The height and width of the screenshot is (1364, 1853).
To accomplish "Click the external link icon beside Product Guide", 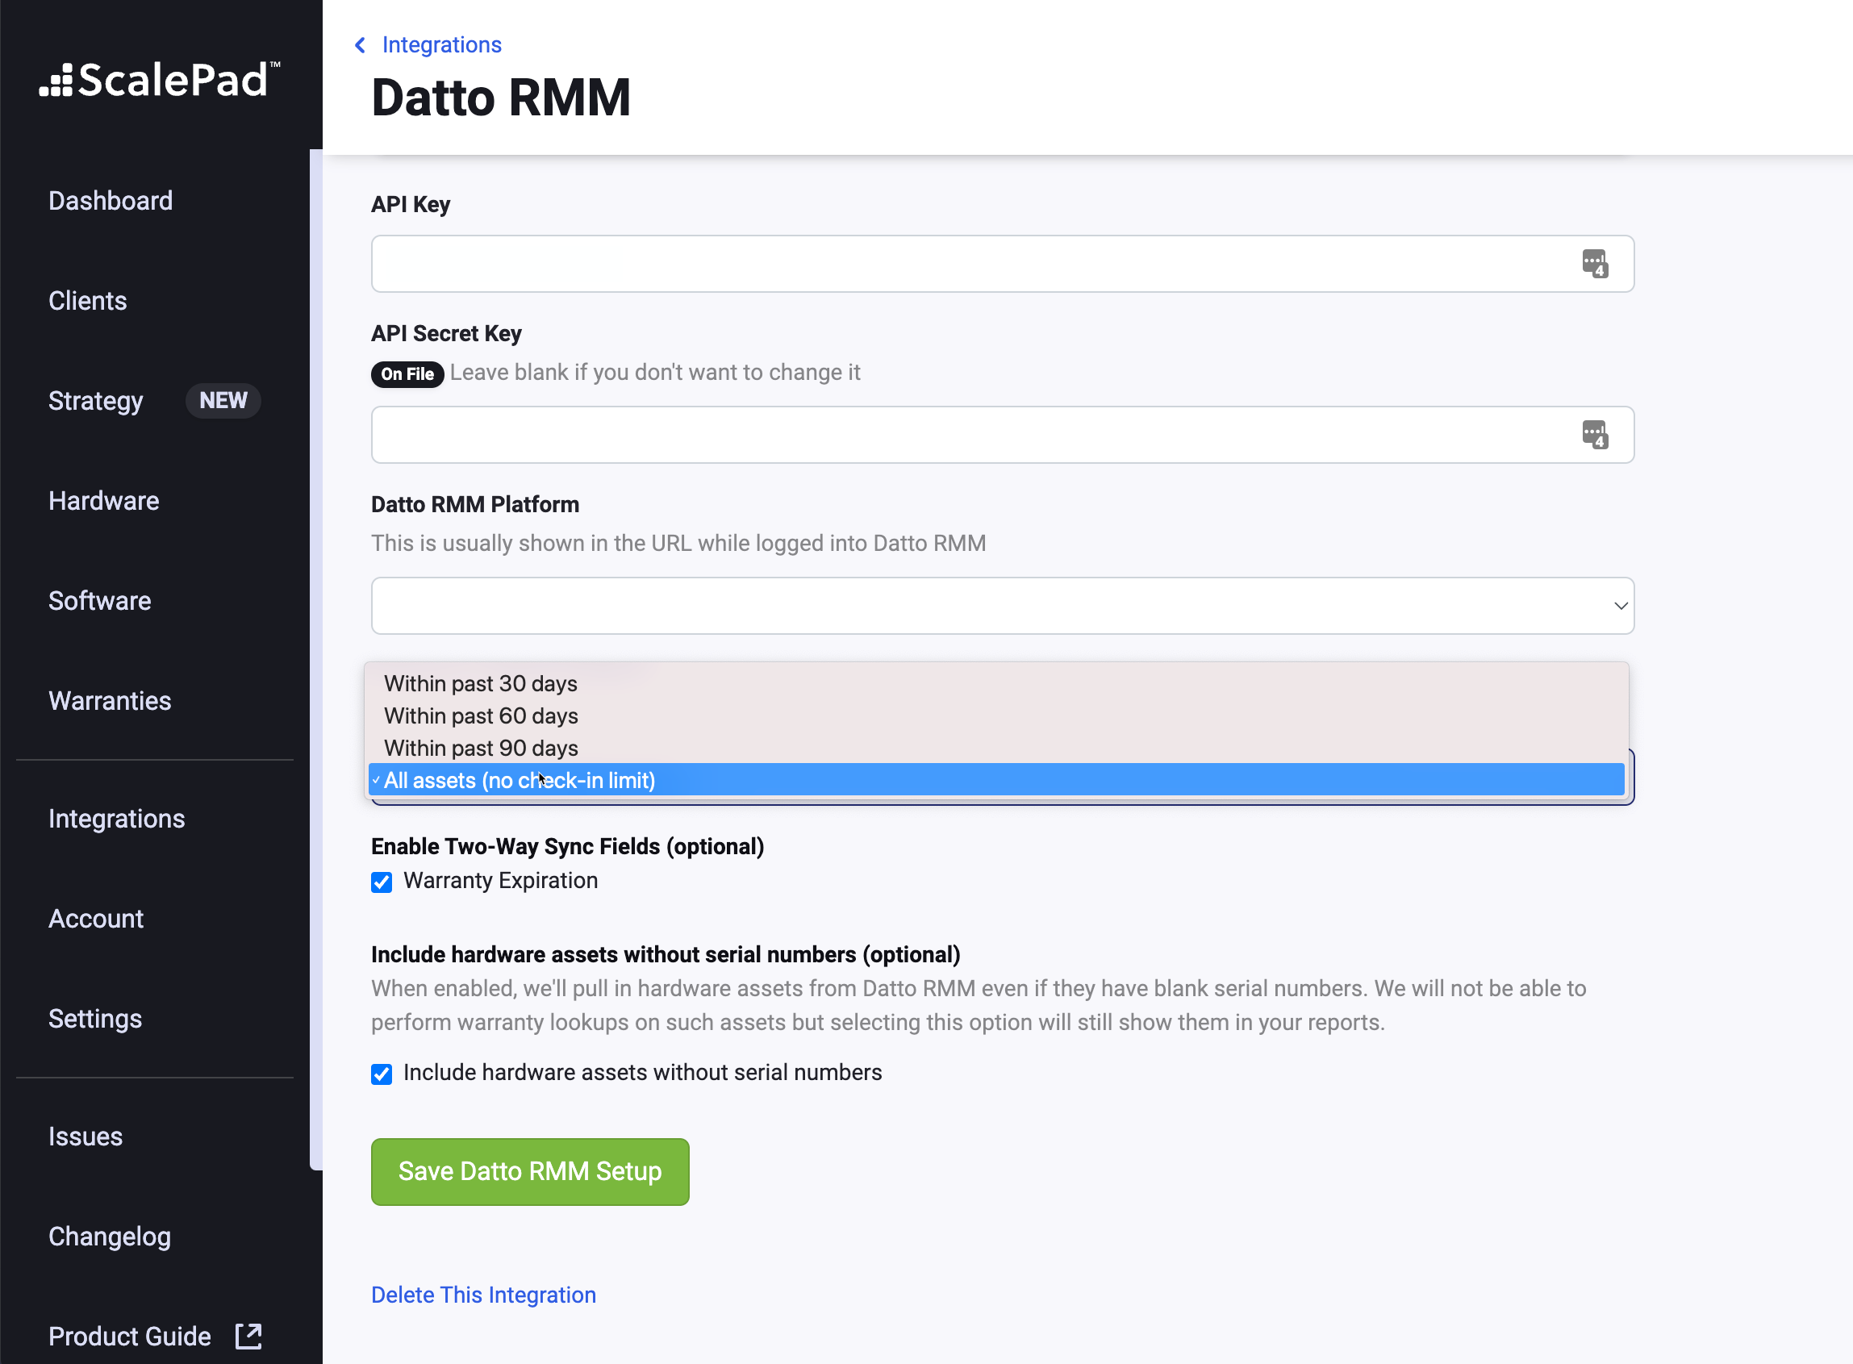I will 248,1336.
